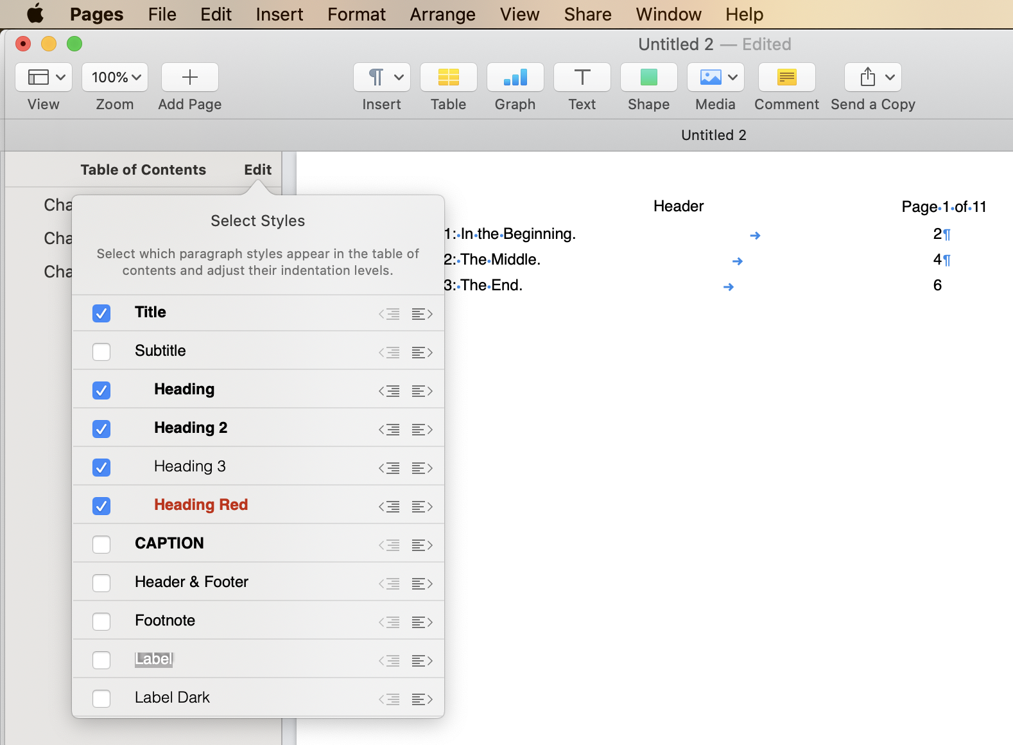The height and width of the screenshot is (745, 1013).
Task: Enable the Label Dark checkbox
Action: [x=101, y=699]
